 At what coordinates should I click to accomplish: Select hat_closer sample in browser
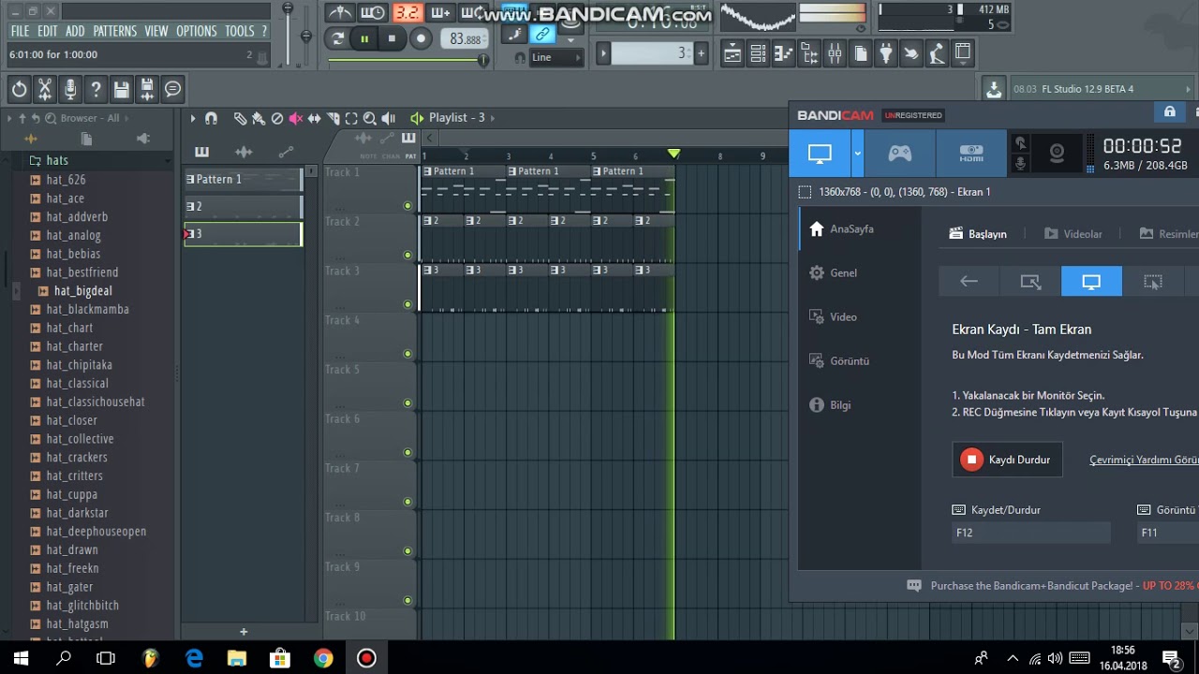pos(72,420)
